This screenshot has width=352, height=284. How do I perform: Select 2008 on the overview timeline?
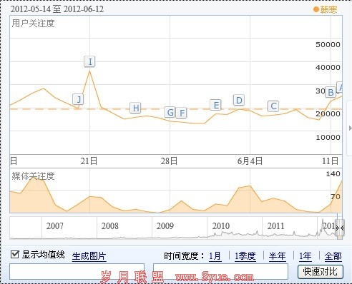[109, 226]
